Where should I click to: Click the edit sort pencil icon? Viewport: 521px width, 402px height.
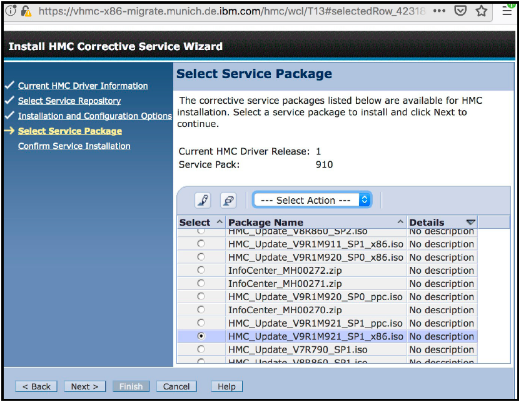(x=203, y=200)
